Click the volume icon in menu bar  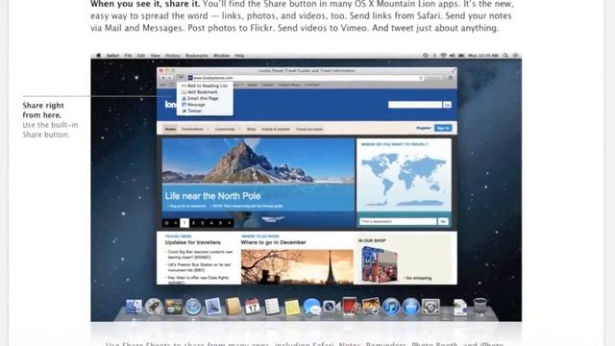coord(453,56)
